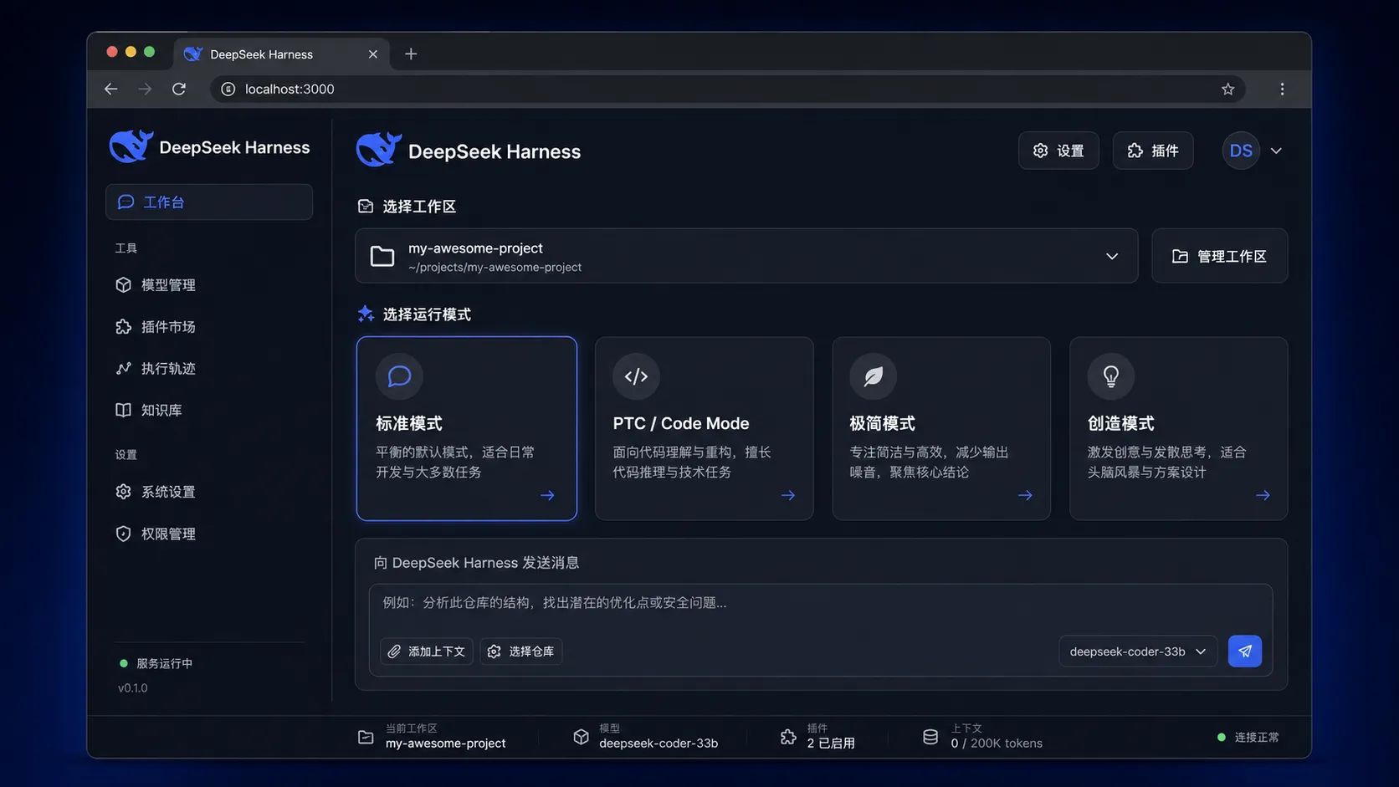
Task: Click the status bar 当前工作区 folder icon
Action: pyautogui.click(x=366, y=737)
